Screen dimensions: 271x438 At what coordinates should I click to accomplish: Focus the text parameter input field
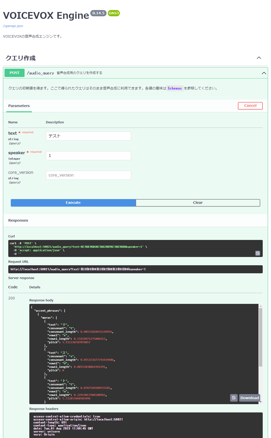coord(88,136)
